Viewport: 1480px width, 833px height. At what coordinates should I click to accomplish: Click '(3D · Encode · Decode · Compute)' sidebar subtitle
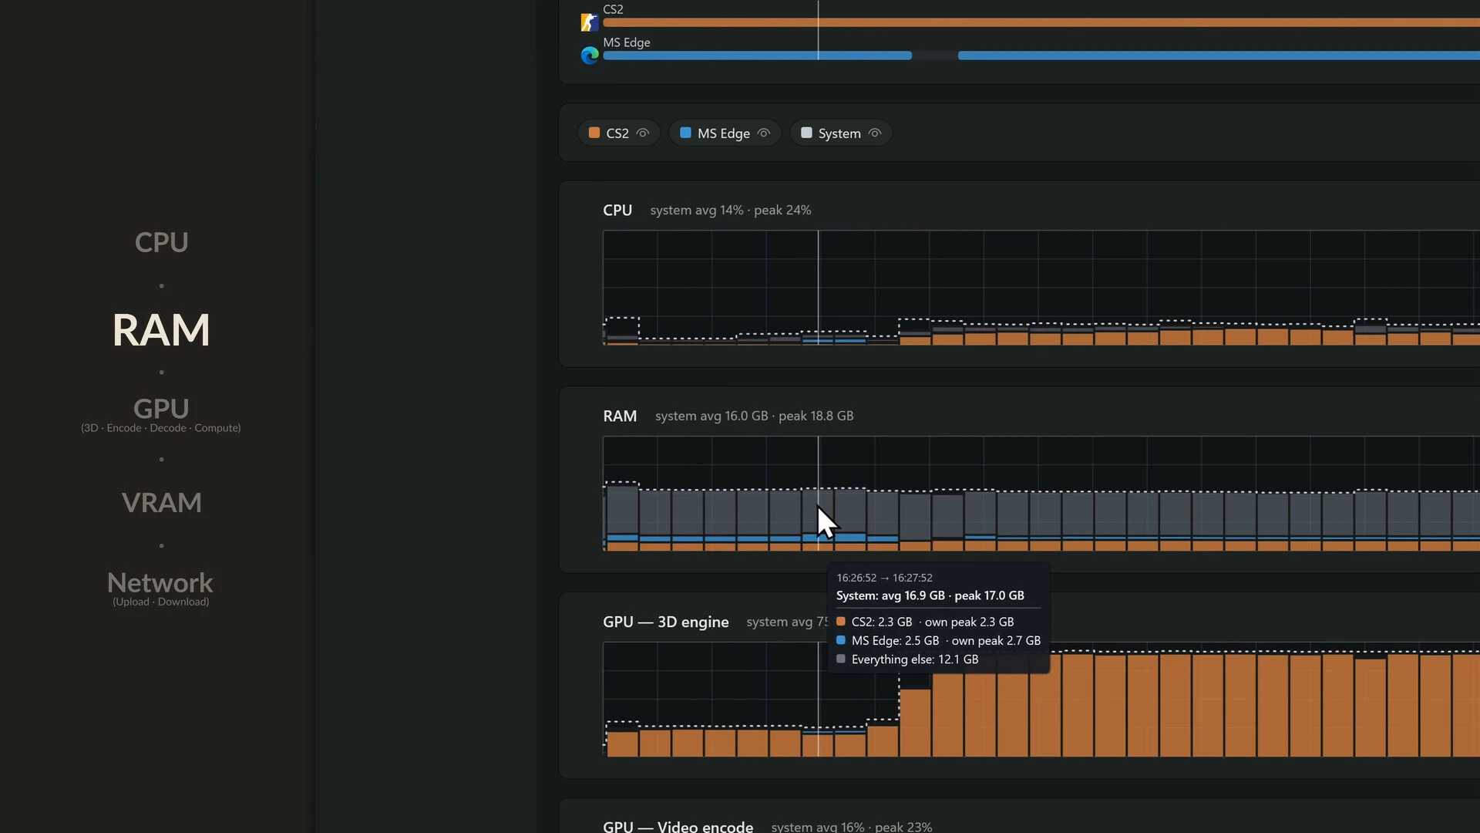pos(161,428)
